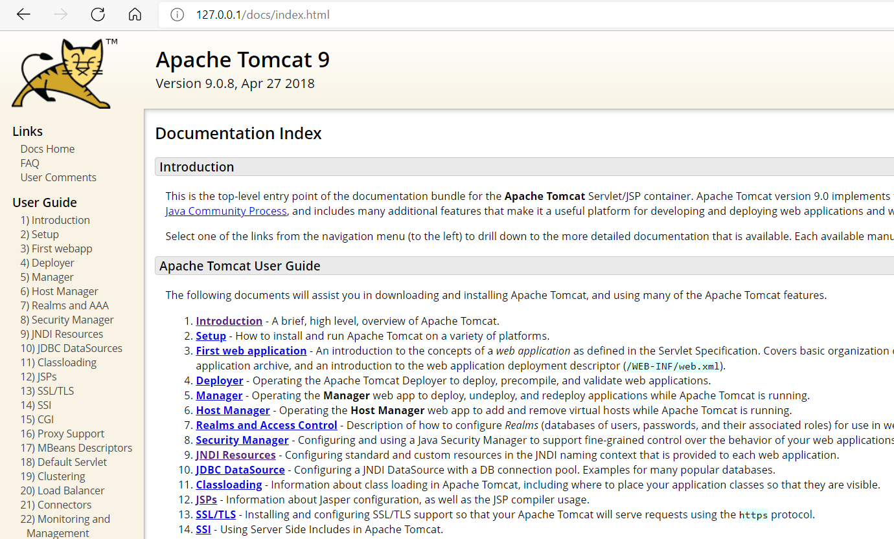Click the Documentation Index heading
Viewport: 894px width, 539px height.
(x=238, y=133)
